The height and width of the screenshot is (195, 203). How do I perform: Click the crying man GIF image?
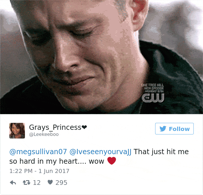(101, 57)
